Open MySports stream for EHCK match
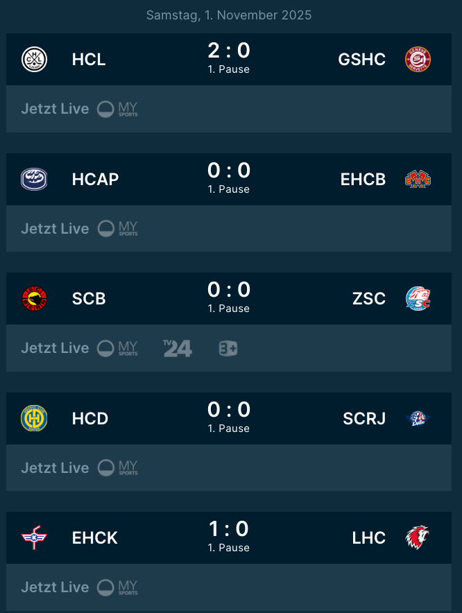 tap(117, 587)
